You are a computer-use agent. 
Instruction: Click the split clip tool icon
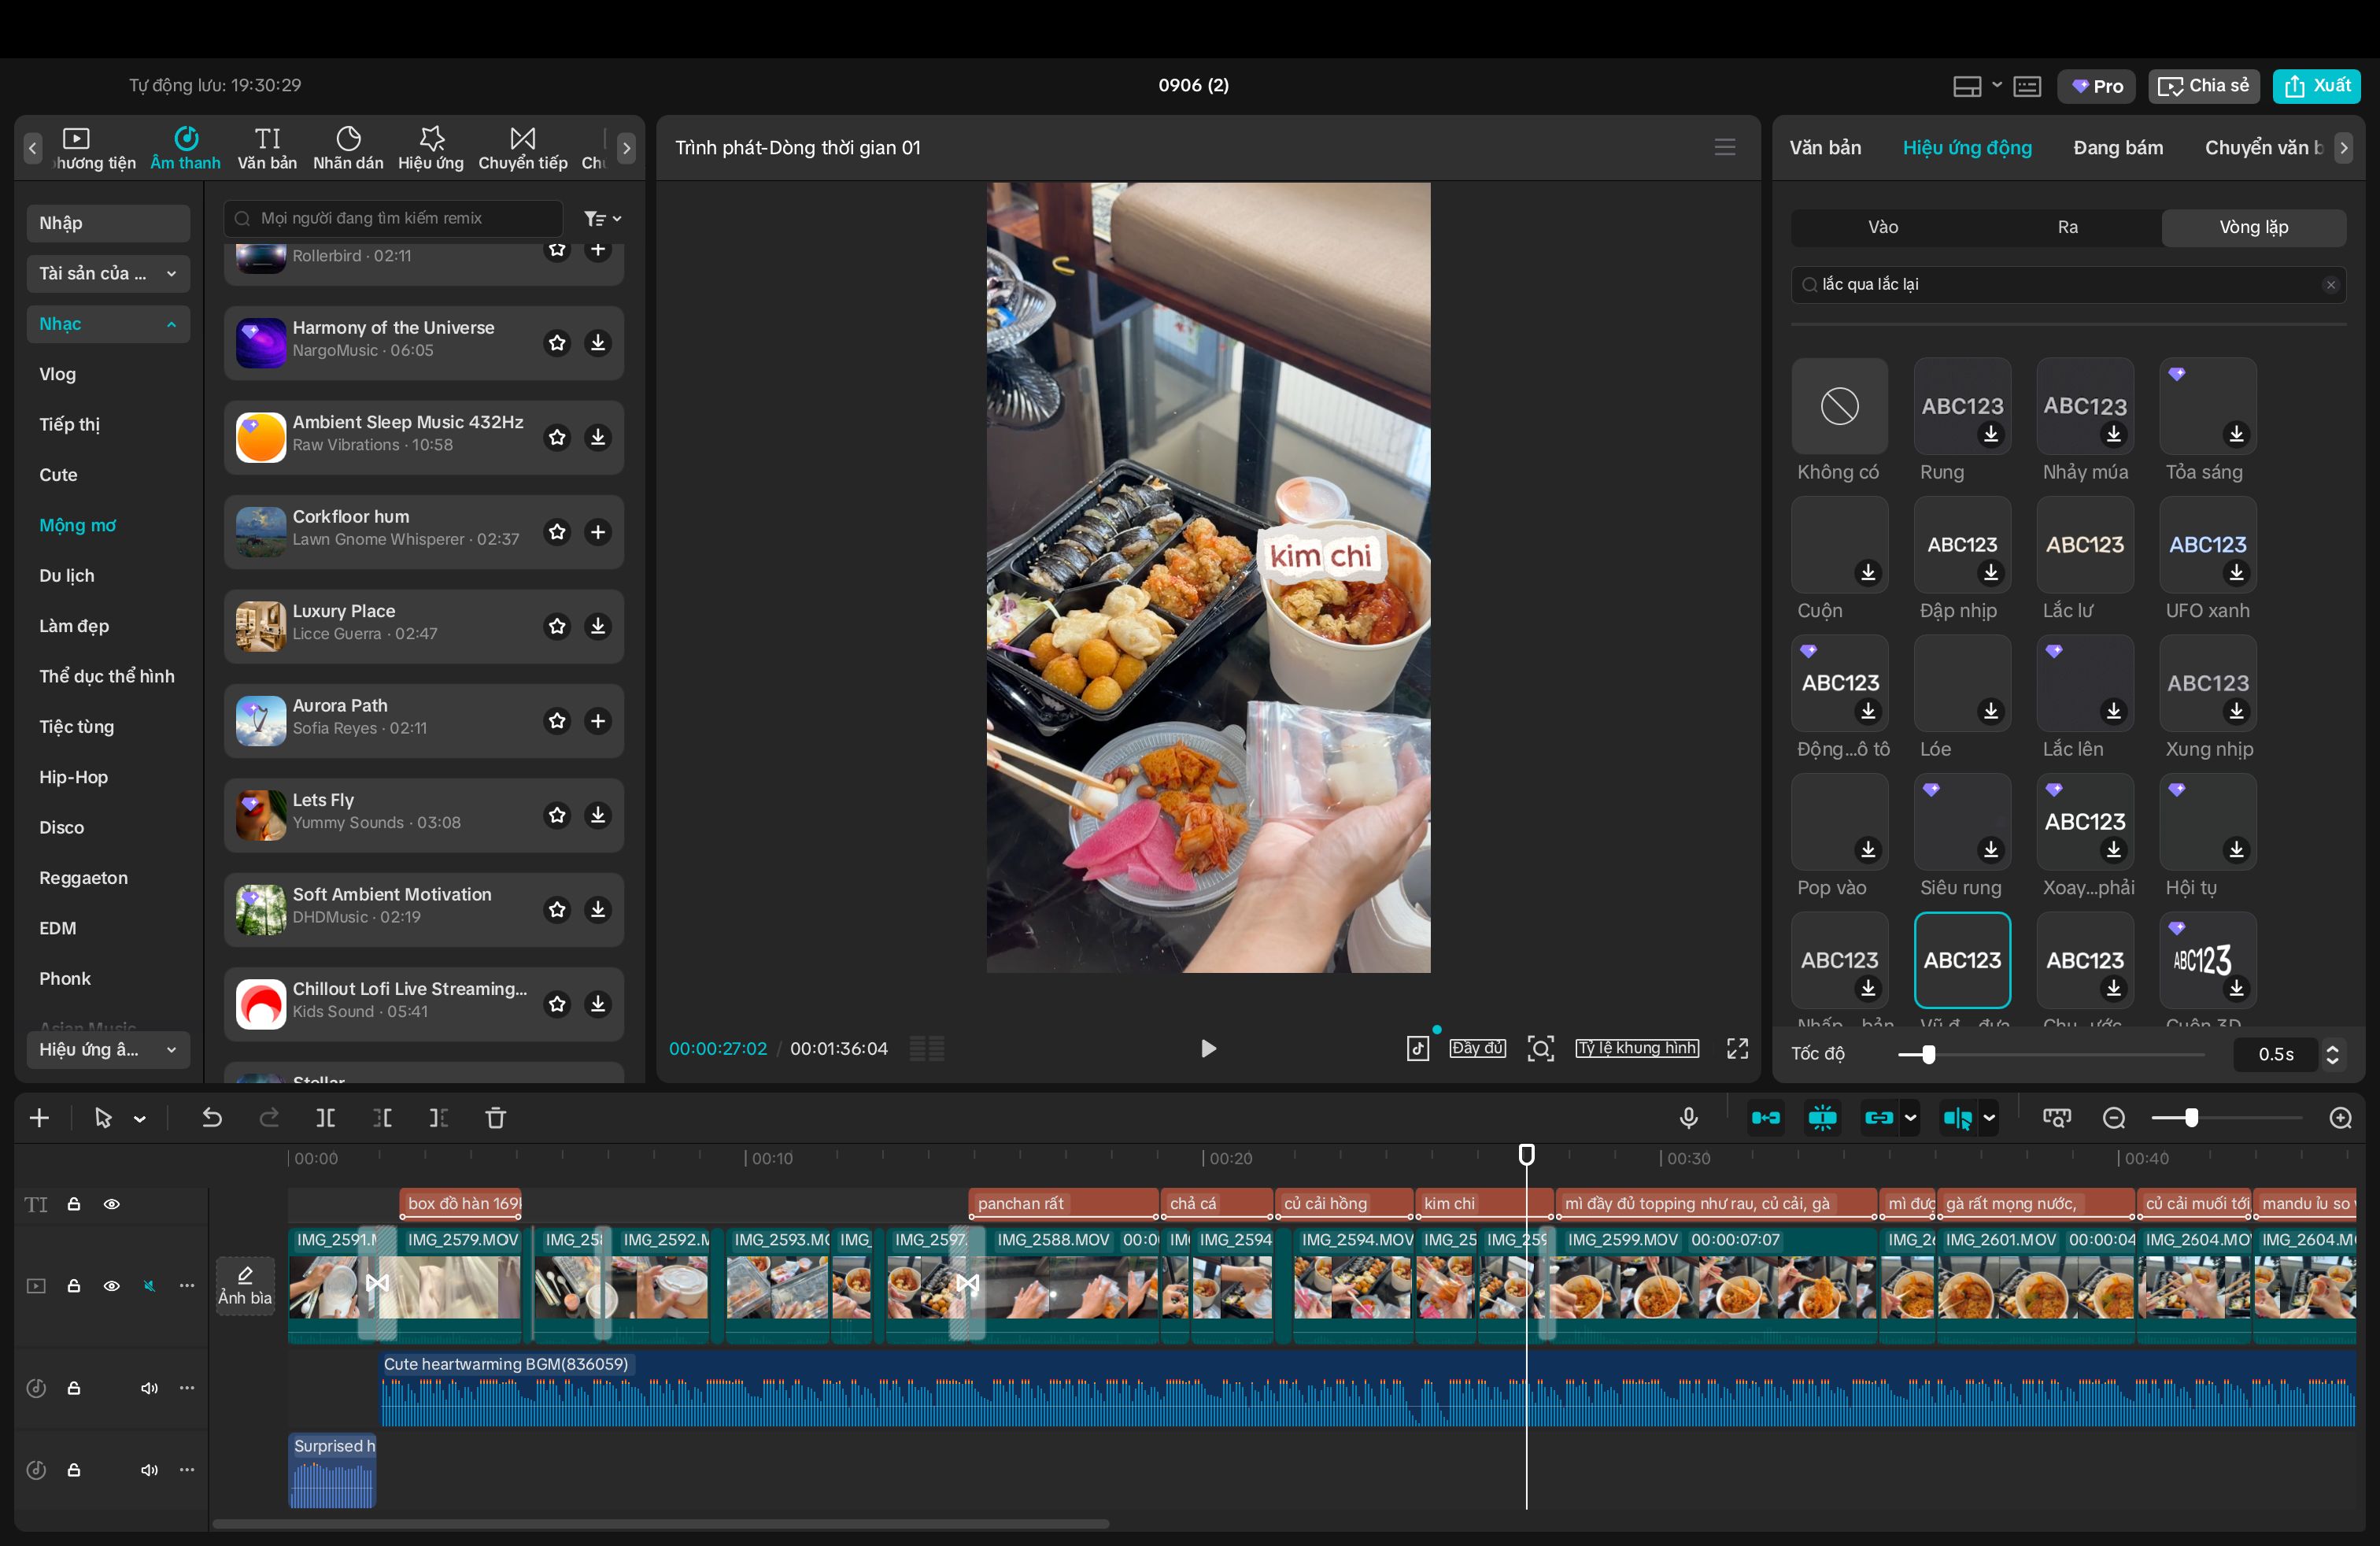[x=326, y=1118]
